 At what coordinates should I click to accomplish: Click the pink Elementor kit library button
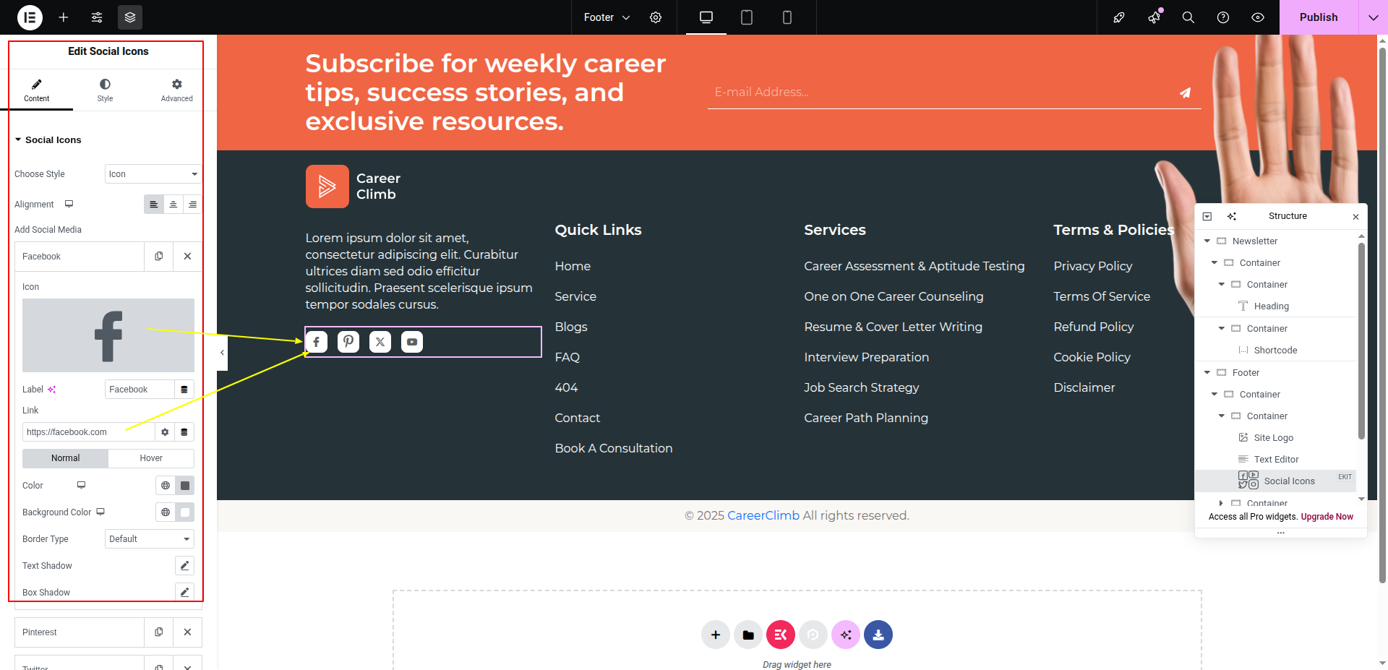coord(781,635)
